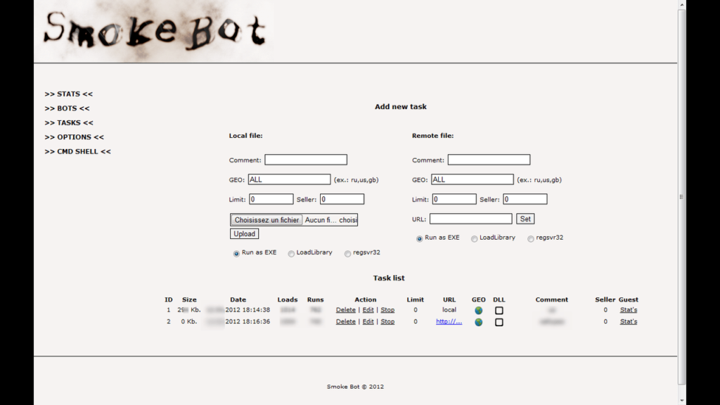Open the BOTS menu item

[67, 108]
